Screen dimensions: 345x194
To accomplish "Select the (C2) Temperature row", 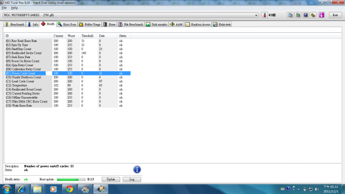I will [68, 85].
